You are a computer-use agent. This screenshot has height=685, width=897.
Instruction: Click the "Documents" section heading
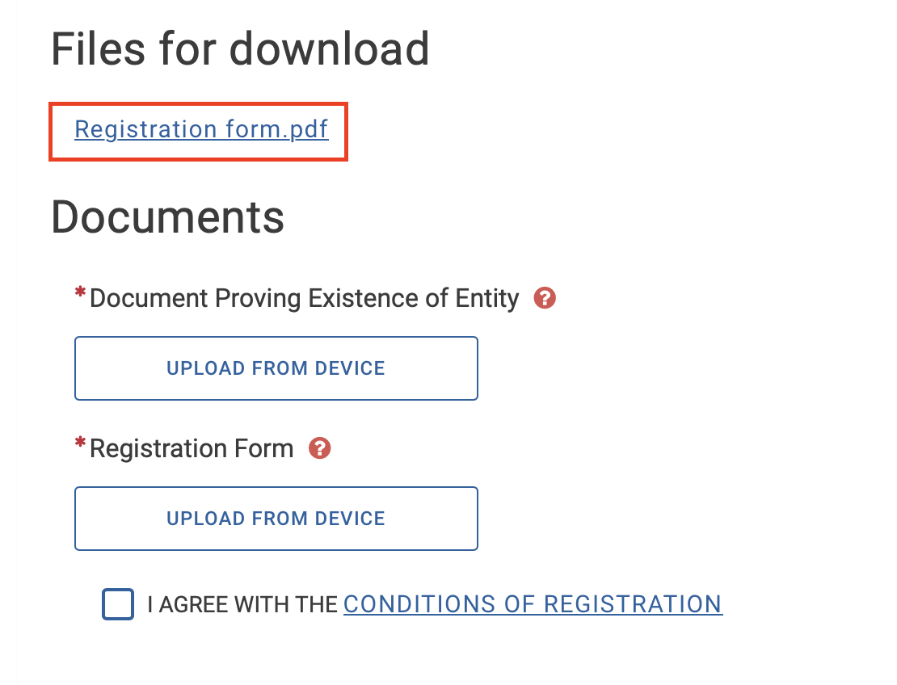pos(167,217)
